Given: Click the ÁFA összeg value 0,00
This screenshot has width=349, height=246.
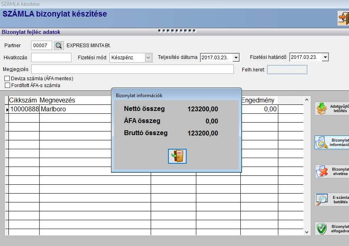Looking at the screenshot, I should (x=212, y=121).
